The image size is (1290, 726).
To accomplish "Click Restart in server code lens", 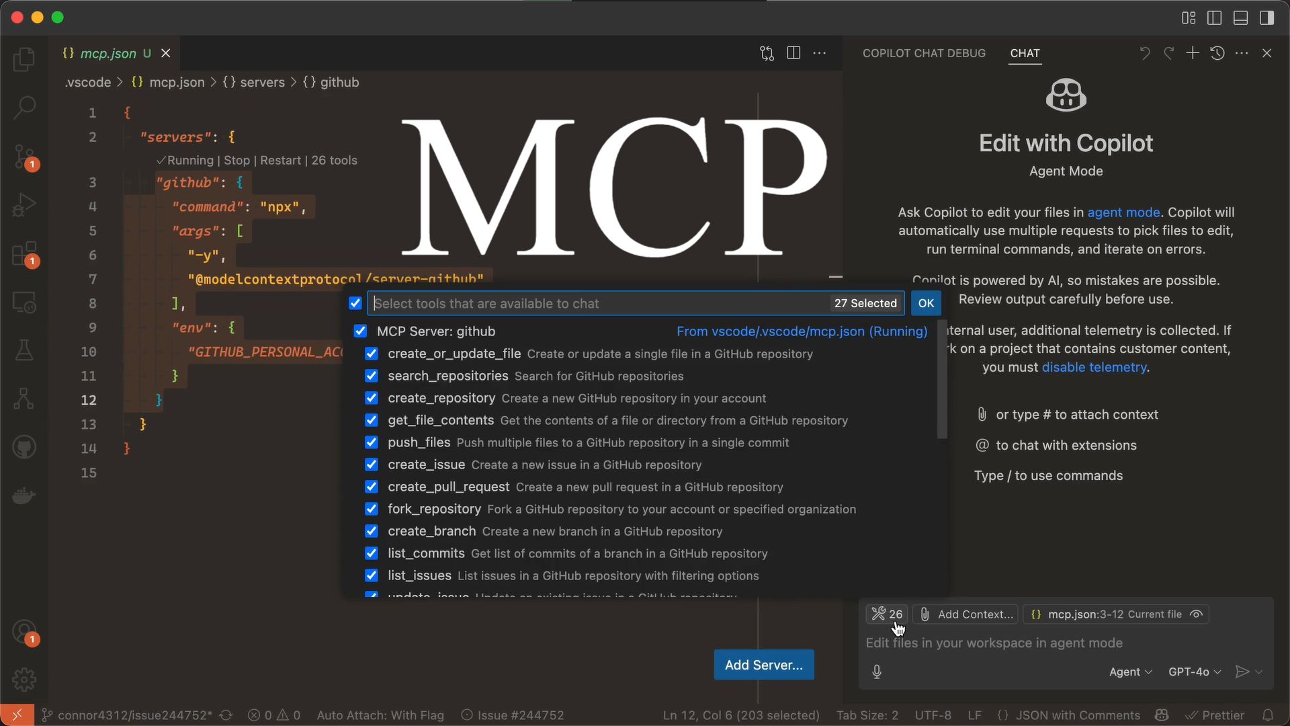I will (x=280, y=161).
